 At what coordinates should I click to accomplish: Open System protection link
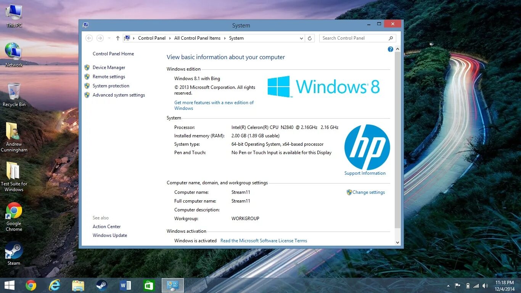pos(111,86)
